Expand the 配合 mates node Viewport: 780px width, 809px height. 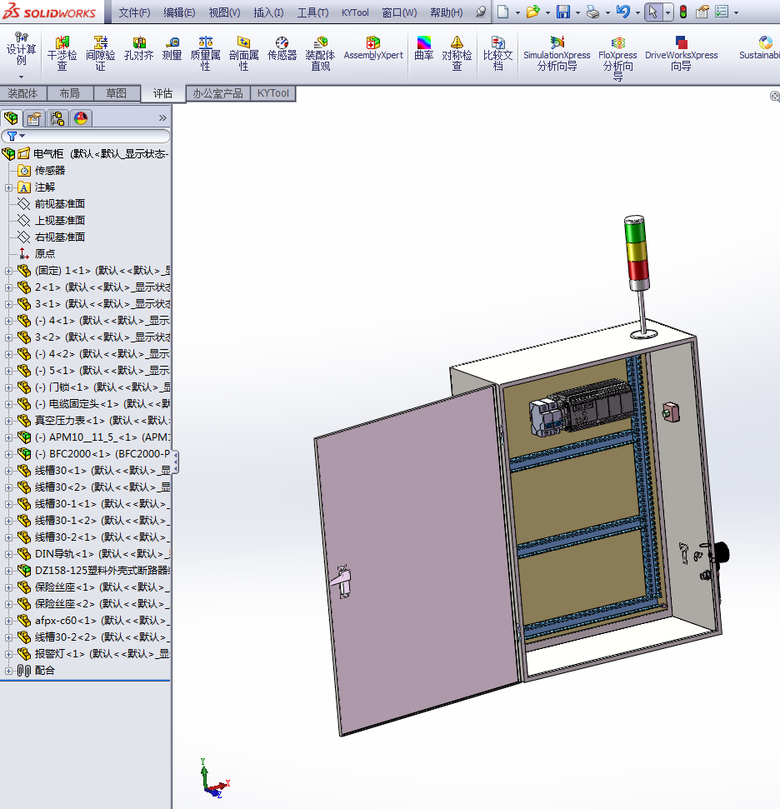(x=8, y=671)
